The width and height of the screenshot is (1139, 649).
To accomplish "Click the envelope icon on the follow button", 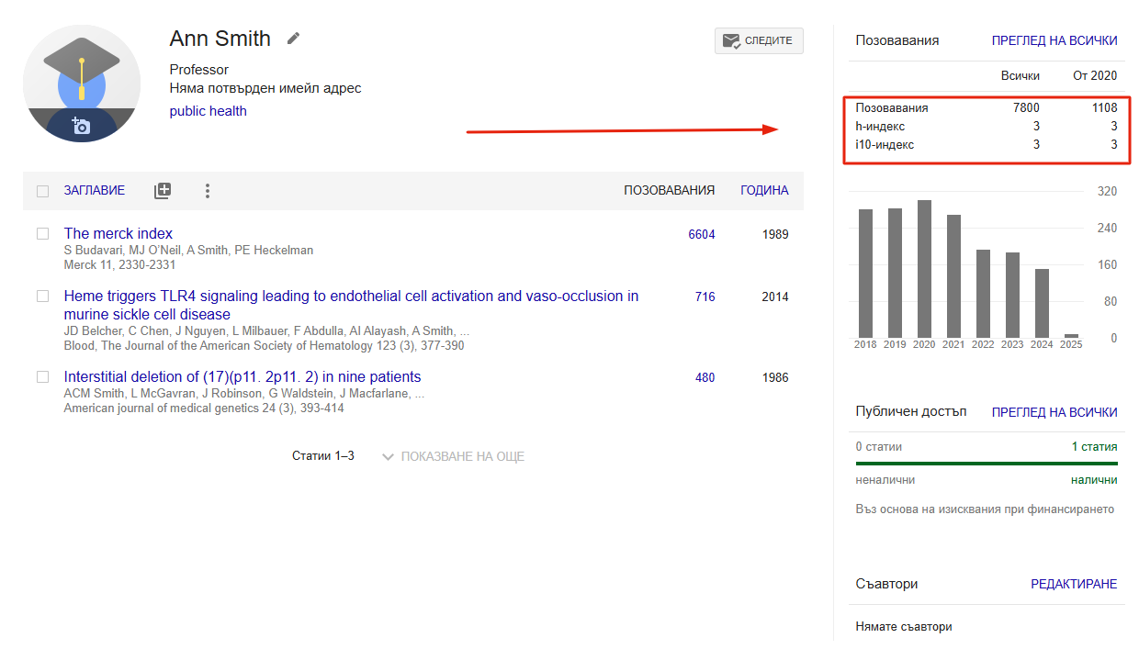I will click(731, 40).
